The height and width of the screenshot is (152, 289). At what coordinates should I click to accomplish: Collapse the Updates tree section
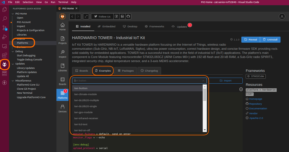(13, 64)
